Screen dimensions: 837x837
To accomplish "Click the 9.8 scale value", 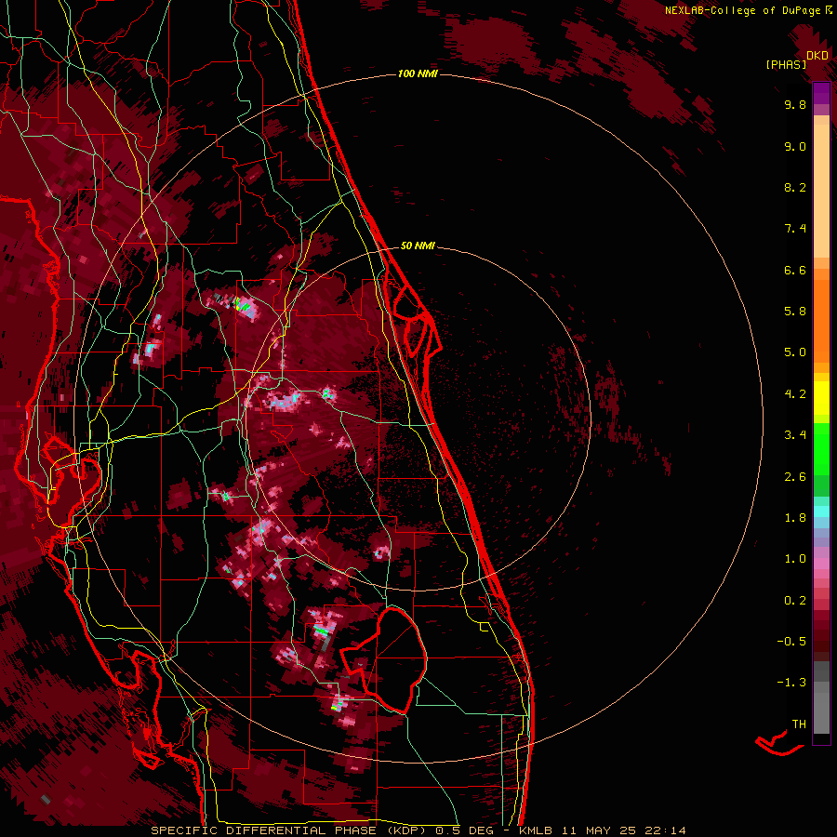I will tap(795, 104).
